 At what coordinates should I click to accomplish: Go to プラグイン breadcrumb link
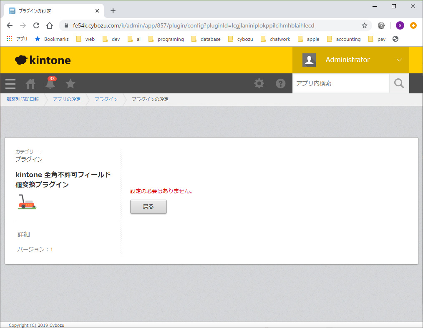pyautogui.click(x=106, y=99)
